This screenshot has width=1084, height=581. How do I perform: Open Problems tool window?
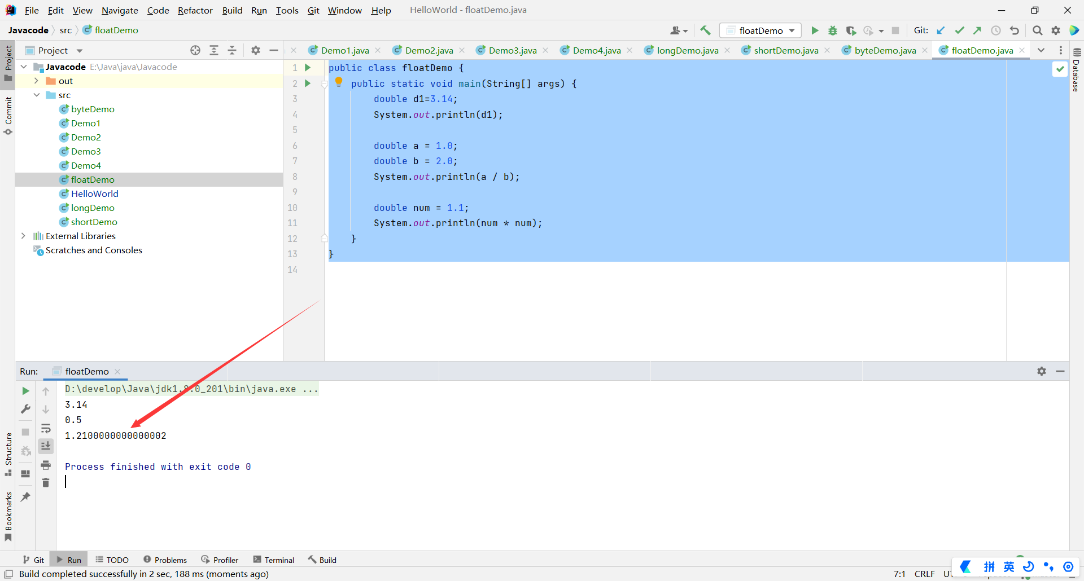(165, 560)
